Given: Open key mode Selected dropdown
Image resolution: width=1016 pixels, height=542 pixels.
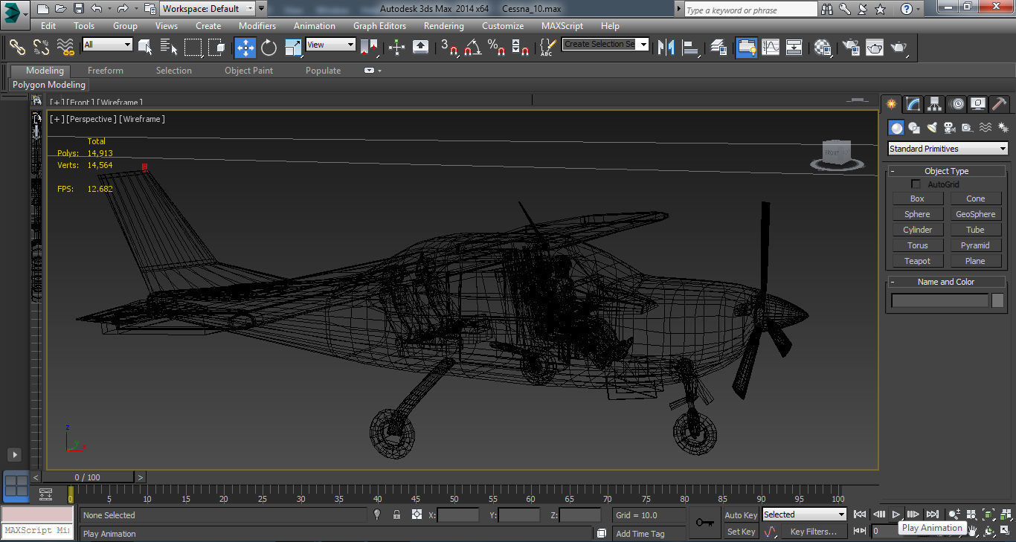Looking at the screenshot, I should coord(805,514).
